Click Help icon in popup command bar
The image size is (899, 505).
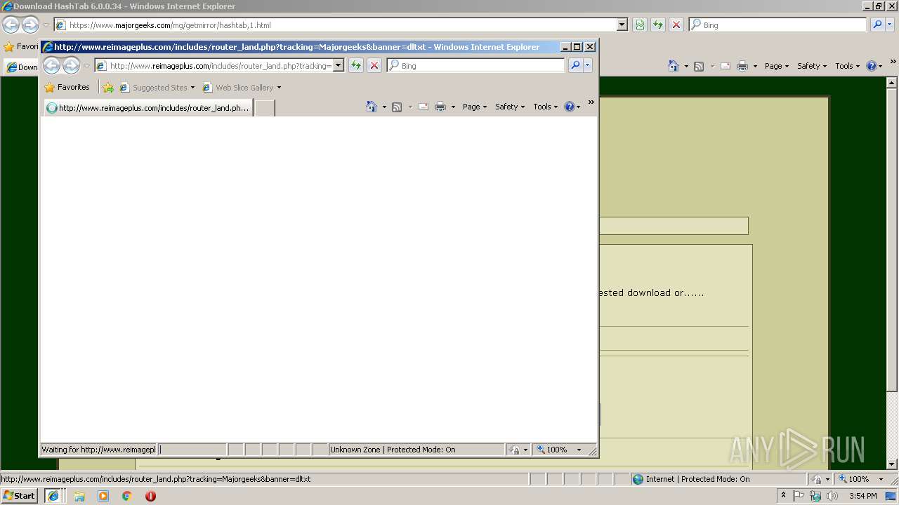570,107
